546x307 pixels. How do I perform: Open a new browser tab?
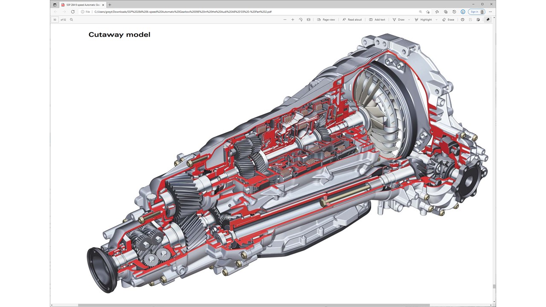click(110, 5)
